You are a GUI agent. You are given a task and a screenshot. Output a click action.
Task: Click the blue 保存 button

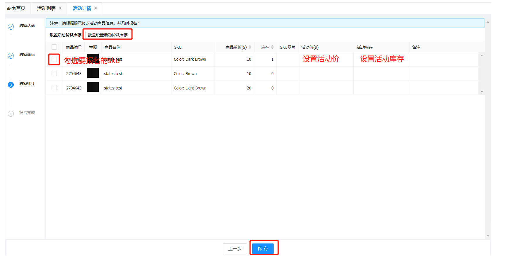[x=263, y=249]
